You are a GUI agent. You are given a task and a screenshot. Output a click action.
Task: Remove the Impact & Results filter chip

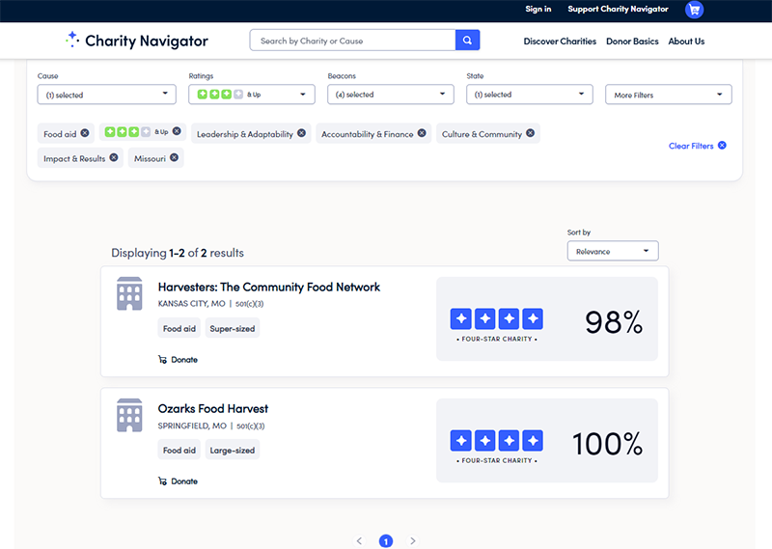(114, 157)
